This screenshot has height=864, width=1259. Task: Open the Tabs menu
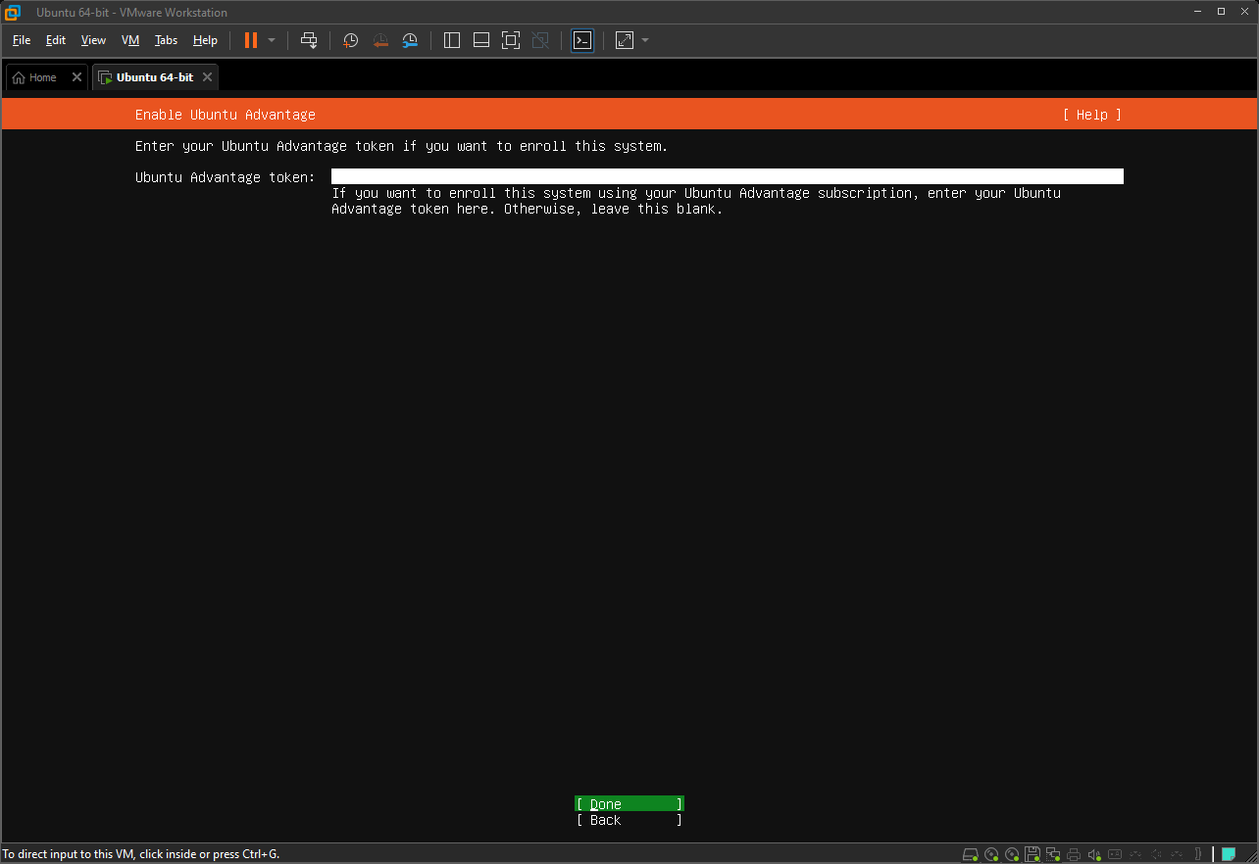166,40
